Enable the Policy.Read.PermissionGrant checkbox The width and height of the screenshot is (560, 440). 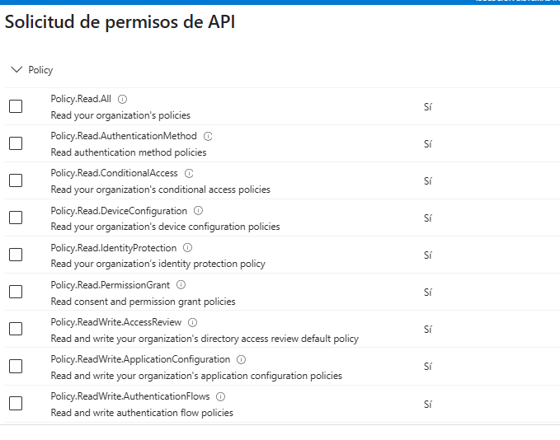click(x=16, y=292)
